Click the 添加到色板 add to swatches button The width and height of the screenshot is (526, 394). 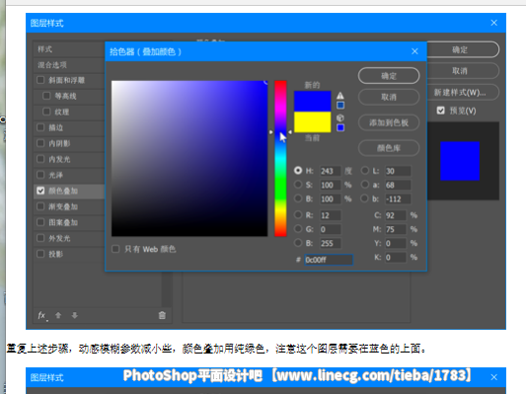point(389,122)
